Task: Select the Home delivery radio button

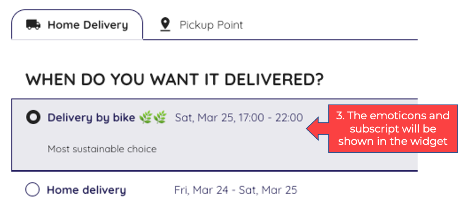Action: [32, 190]
